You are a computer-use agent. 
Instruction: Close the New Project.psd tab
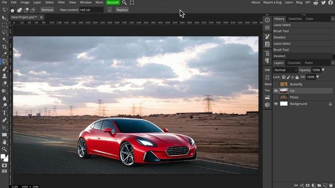tap(41, 17)
